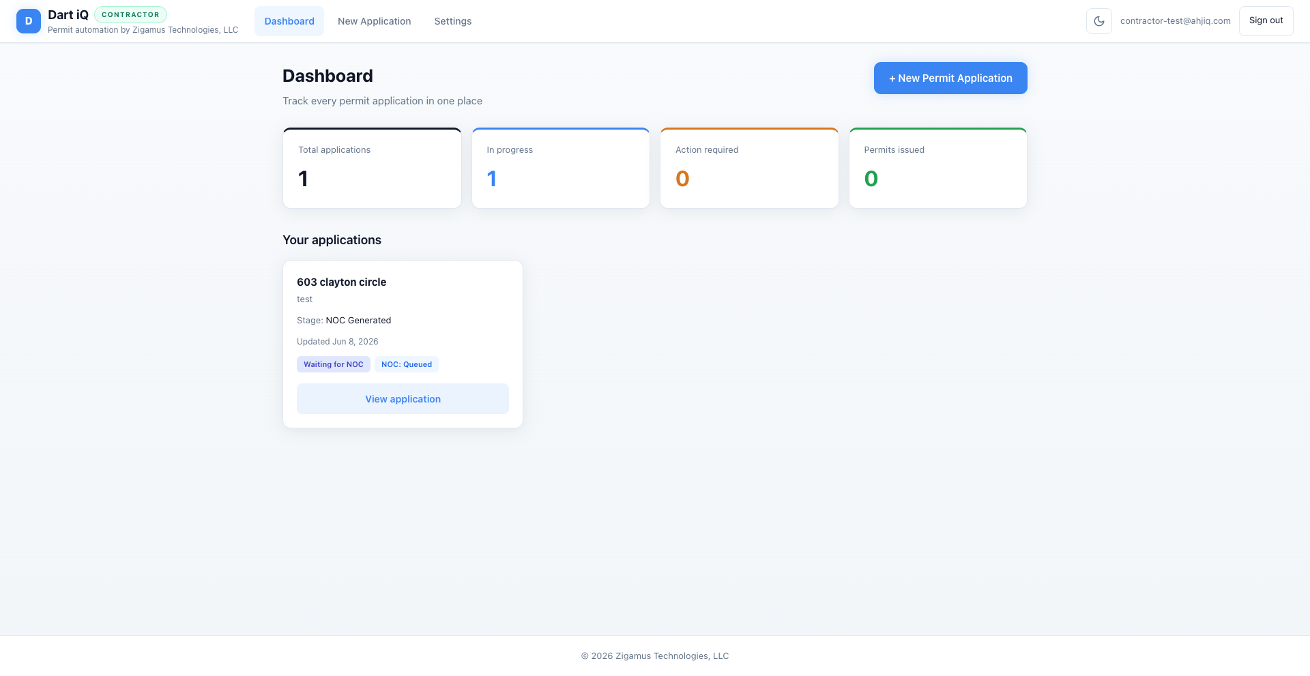Click the Dashboard page heading
The width and height of the screenshot is (1310, 676).
point(327,76)
